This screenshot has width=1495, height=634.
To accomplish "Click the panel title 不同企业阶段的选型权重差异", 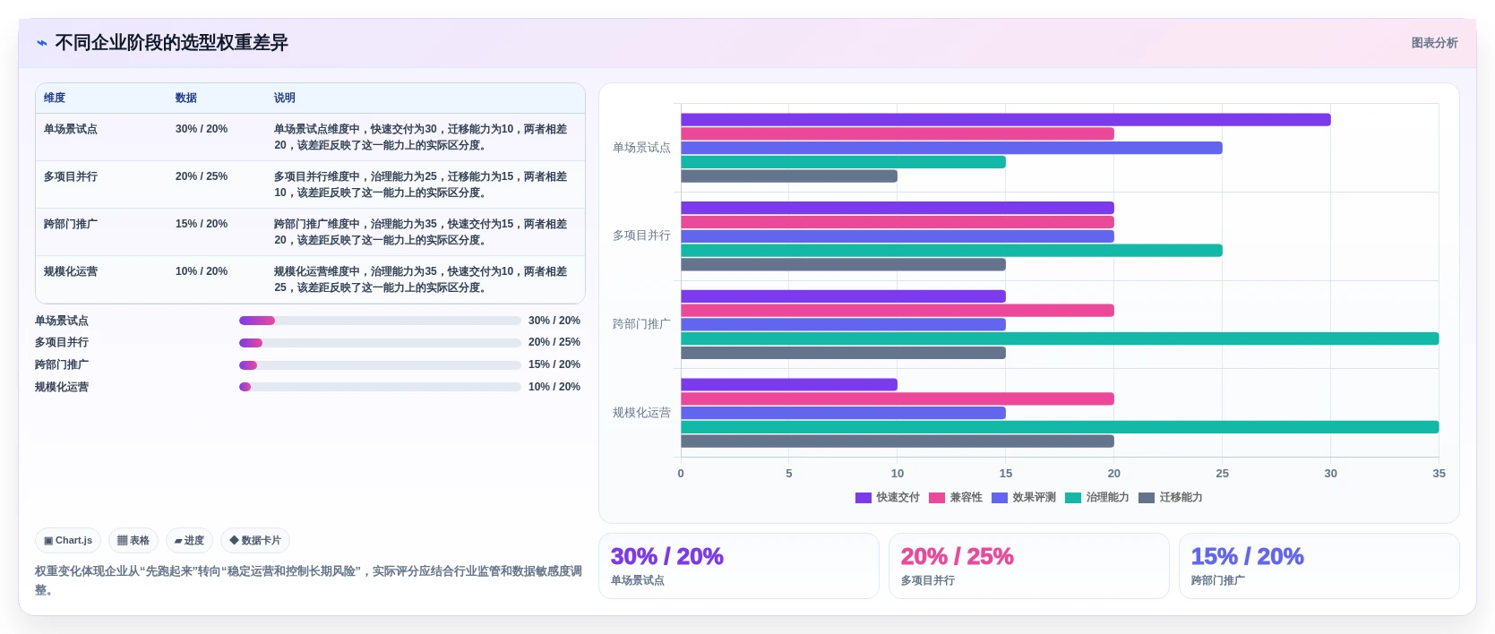I will pyautogui.click(x=171, y=43).
